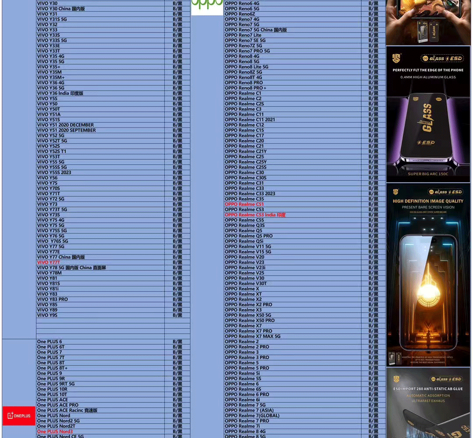Select the 'VIVO Y76S 5G' cell

100,241
